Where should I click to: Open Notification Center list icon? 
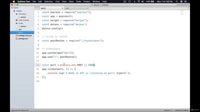pos(186,2)
